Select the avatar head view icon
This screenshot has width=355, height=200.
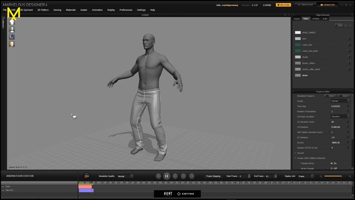[12, 44]
